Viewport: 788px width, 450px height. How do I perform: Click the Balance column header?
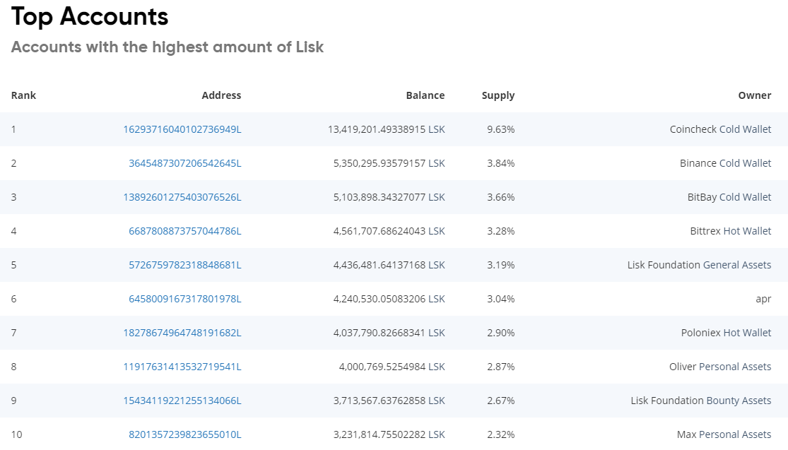pyautogui.click(x=425, y=95)
